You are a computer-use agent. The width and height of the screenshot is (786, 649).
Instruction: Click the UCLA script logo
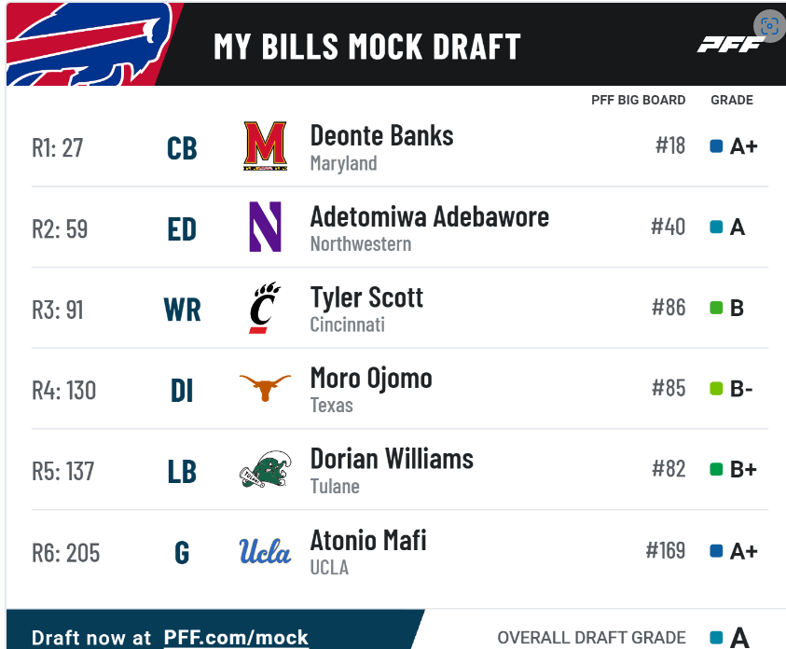(x=265, y=551)
